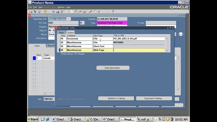Image resolution: width=217 pixels, height=122 pixels.
Task: Click horizontal scroll left arrow under Lines
Action: 45,94
